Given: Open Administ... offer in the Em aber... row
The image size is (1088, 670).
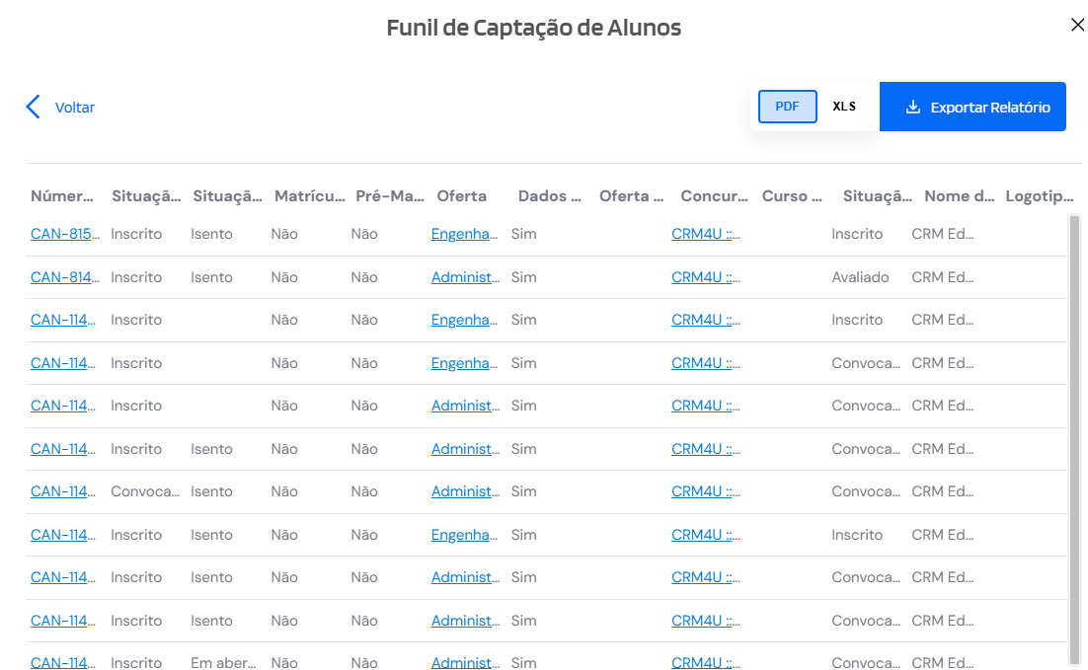Looking at the screenshot, I should (465, 662).
